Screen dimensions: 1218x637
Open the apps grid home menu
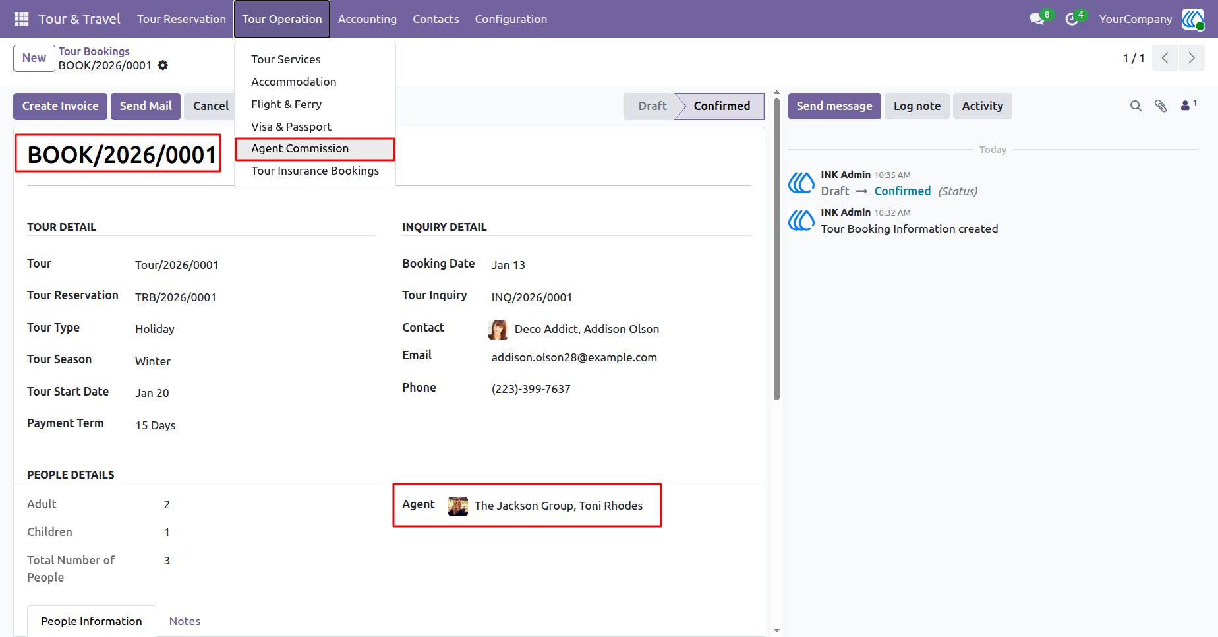(x=21, y=19)
